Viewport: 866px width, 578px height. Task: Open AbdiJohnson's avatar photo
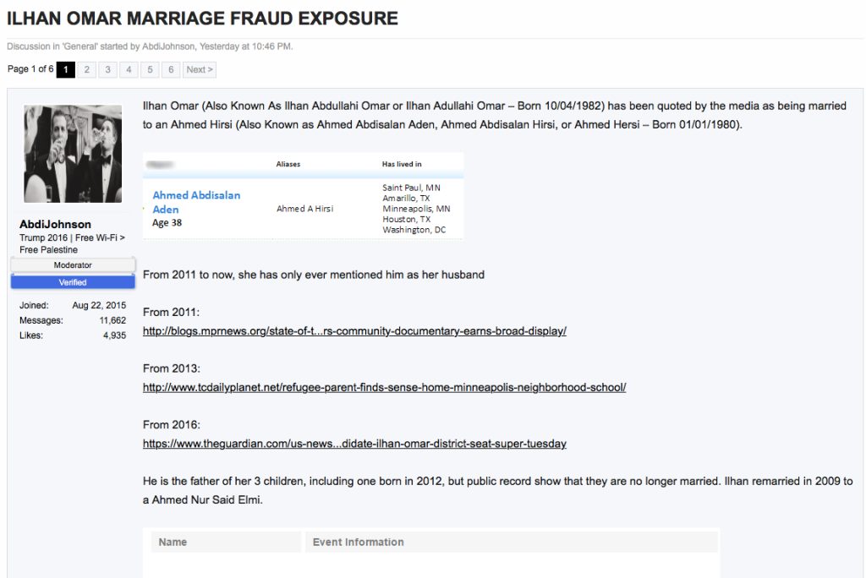[x=73, y=154]
